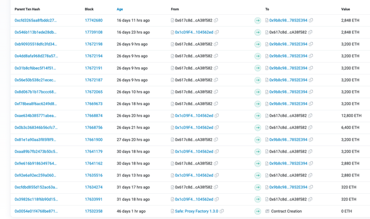View block 17532358 details
The width and height of the screenshot is (370, 219).
coord(94,211)
